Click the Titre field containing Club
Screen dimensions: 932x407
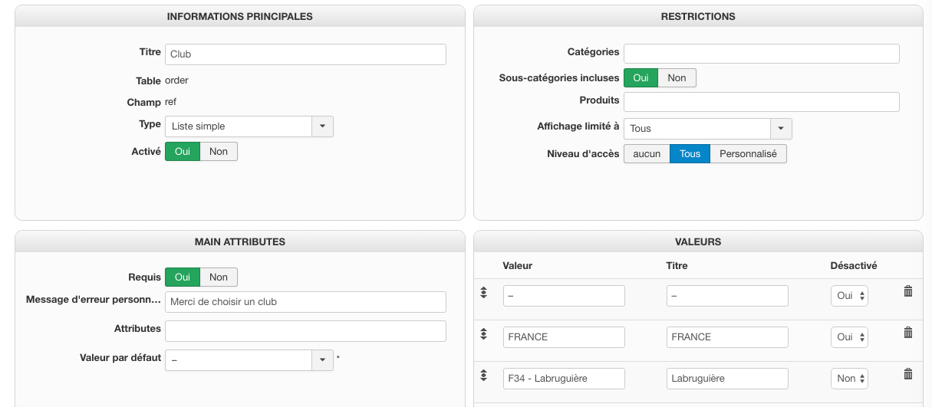pyautogui.click(x=305, y=54)
